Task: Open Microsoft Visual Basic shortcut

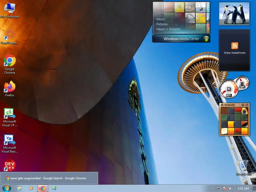Action: 10,144
